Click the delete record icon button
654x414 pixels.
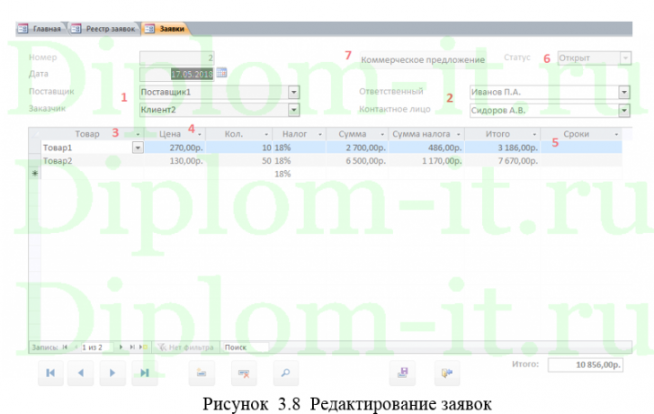[244, 373]
